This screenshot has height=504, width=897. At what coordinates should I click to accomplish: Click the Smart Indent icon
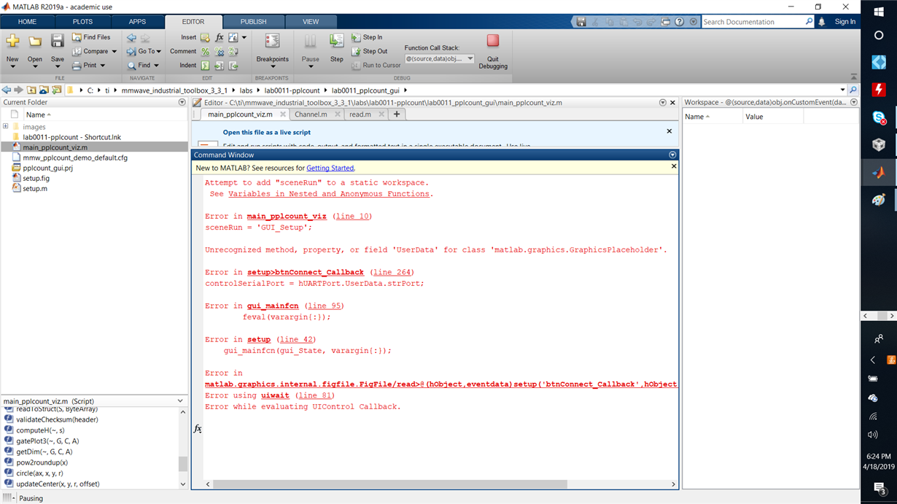tap(205, 65)
